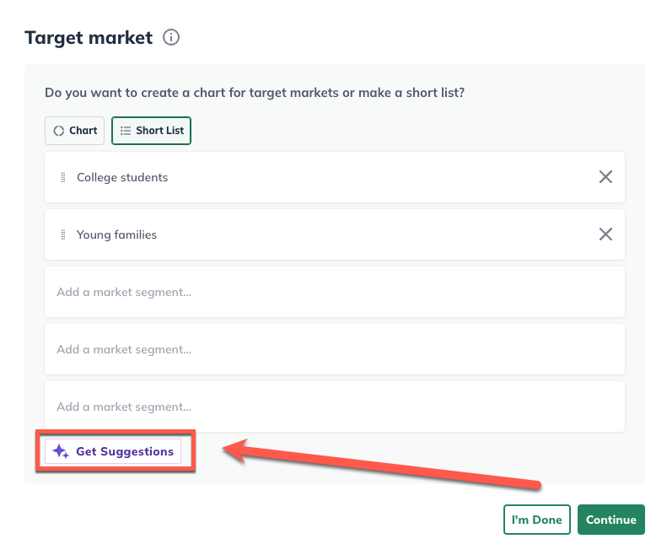Image resolution: width=667 pixels, height=555 pixels.
Task: Click the sparkle icon on Get Suggestions
Action: (x=61, y=451)
